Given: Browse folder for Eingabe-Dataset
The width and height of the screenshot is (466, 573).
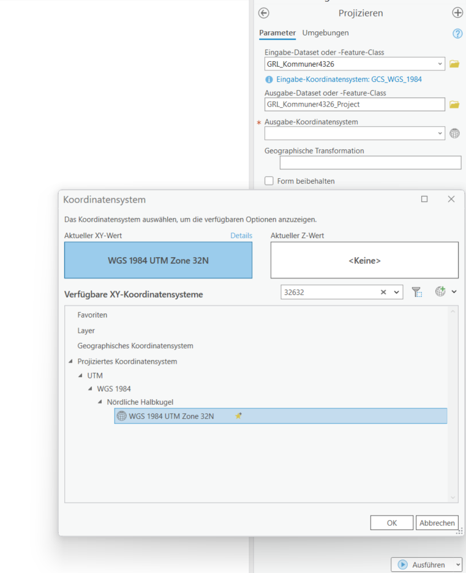Looking at the screenshot, I should click(x=454, y=64).
